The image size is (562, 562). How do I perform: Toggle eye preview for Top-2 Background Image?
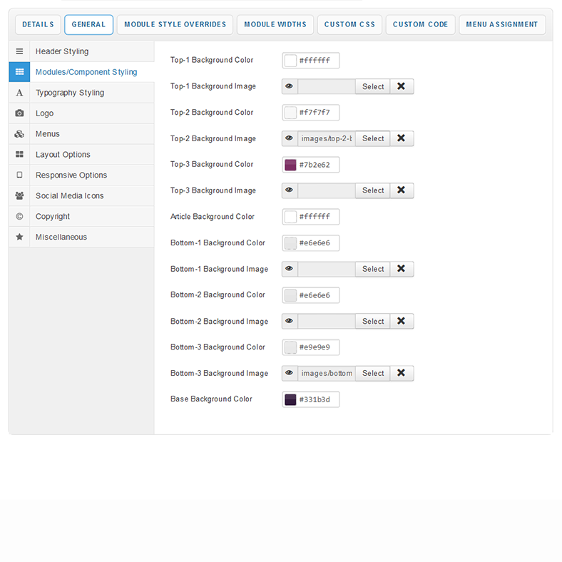point(290,138)
